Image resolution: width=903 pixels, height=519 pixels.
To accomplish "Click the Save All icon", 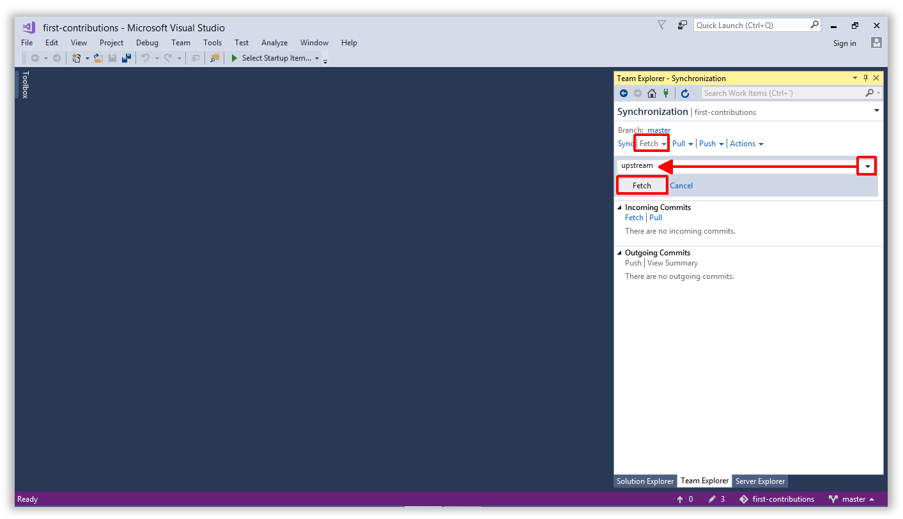I will point(127,58).
